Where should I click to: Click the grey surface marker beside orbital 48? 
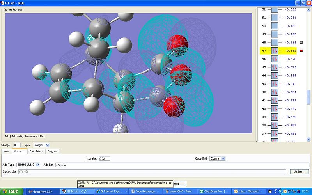pyautogui.click(x=301, y=43)
